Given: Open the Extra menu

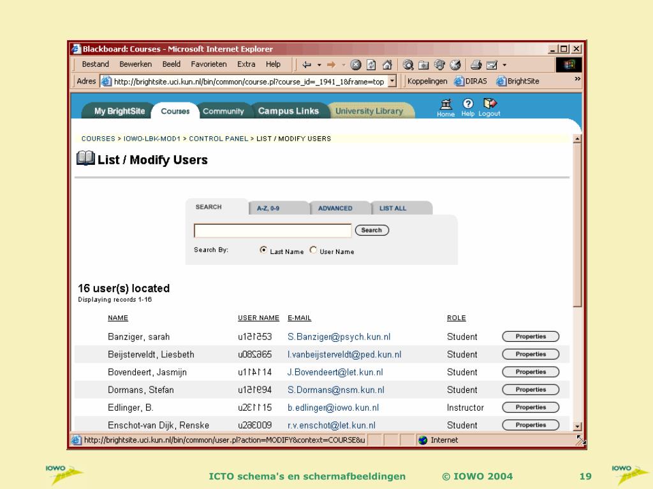Looking at the screenshot, I should point(246,64).
